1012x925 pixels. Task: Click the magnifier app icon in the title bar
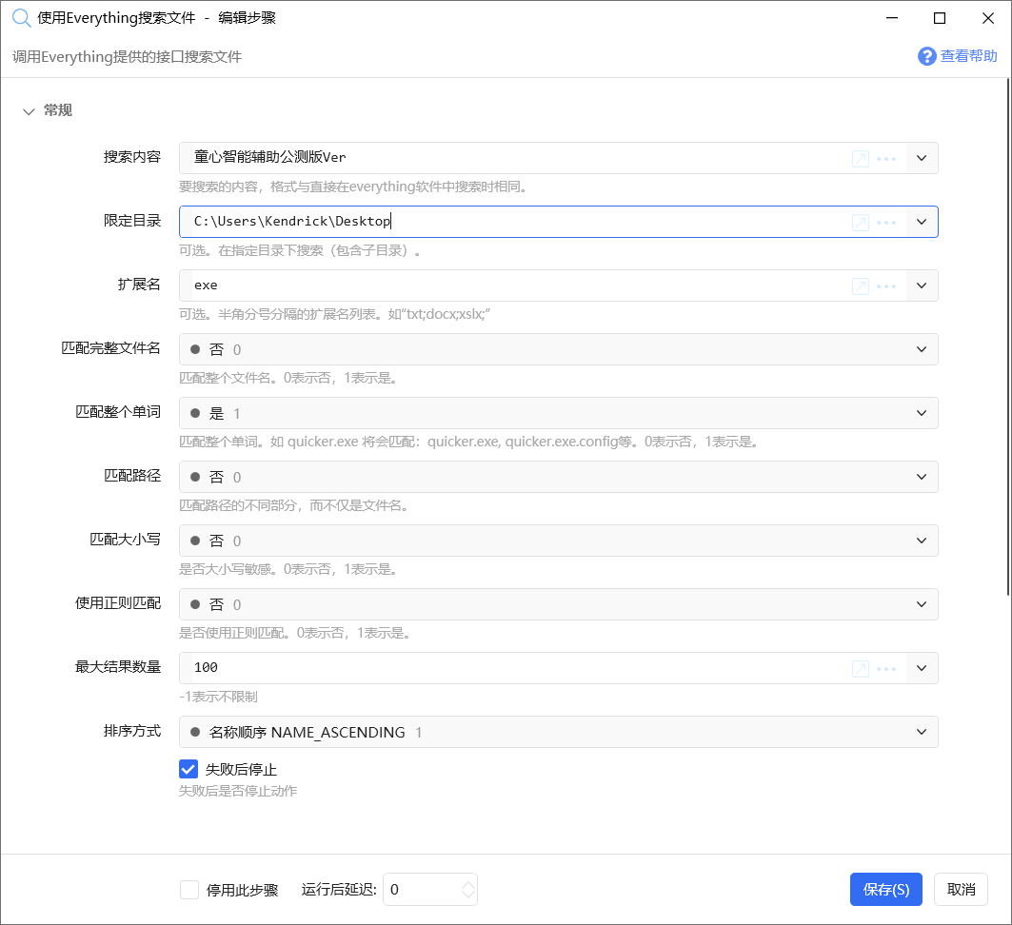[x=21, y=18]
